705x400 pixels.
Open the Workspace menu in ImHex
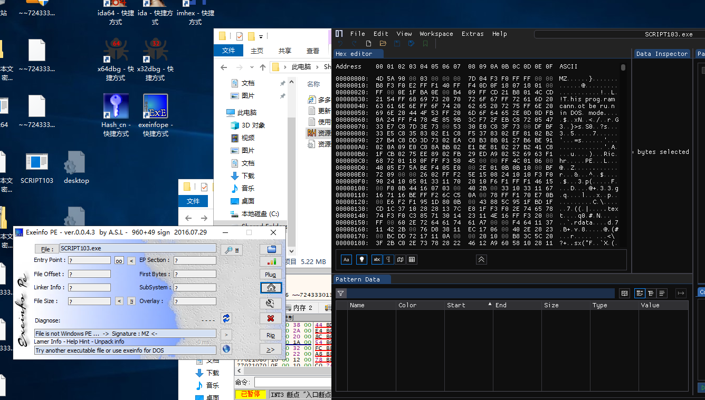pos(436,34)
